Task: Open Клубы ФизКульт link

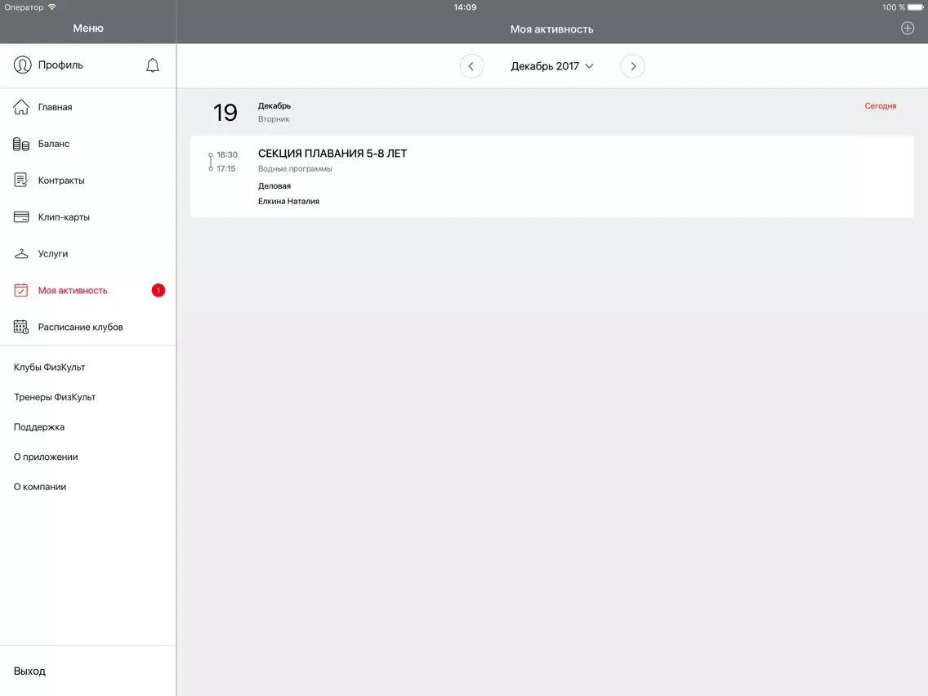Action: tap(49, 368)
